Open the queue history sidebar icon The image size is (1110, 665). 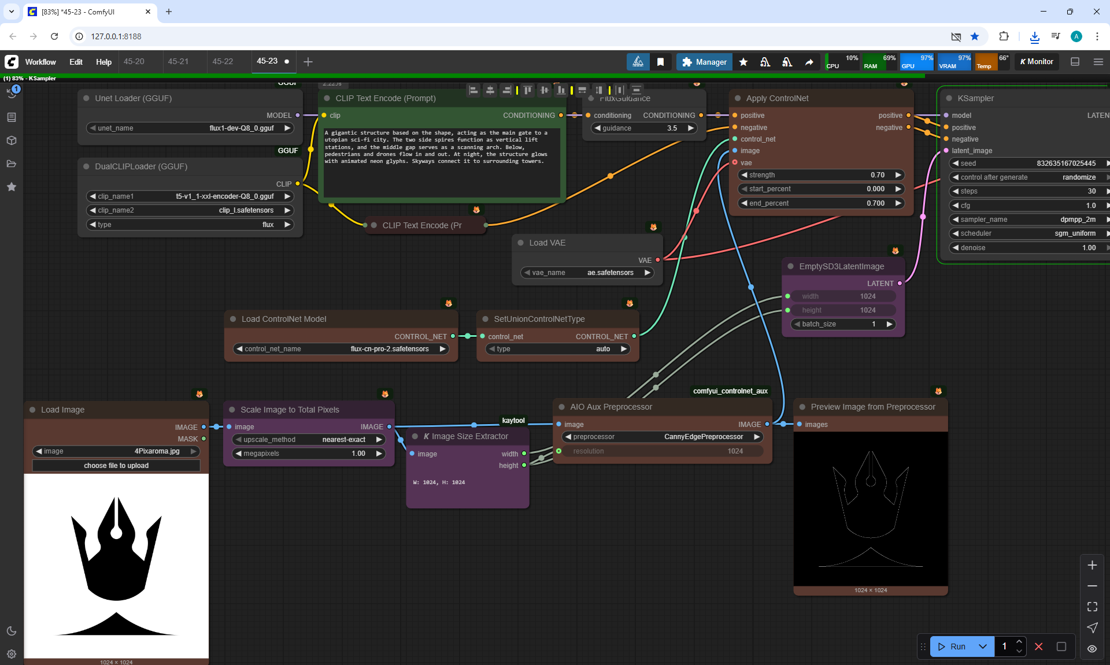(12, 92)
